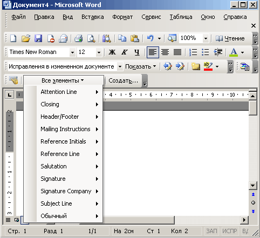Jump to previous page double arrow
The image size is (260, 238).
[x=253, y=194]
